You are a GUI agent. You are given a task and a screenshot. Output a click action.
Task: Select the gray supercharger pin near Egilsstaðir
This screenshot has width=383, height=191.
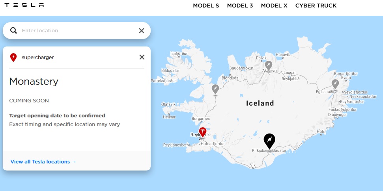(335, 84)
